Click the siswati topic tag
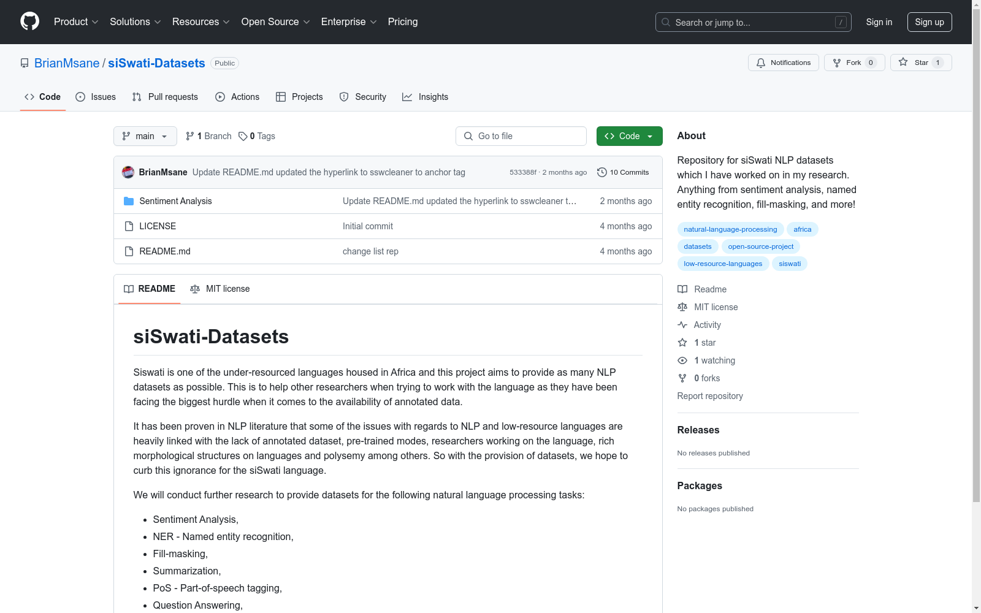 pyautogui.click(x=790, y=264)
